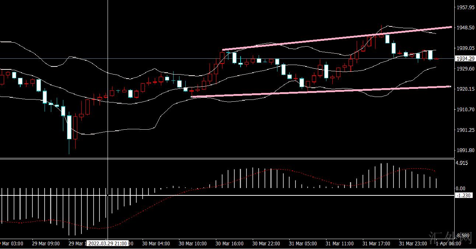This screenshot has width=476, height=249.
Task: Click the 4.915 MACD scale label
Action: [462, 163]
